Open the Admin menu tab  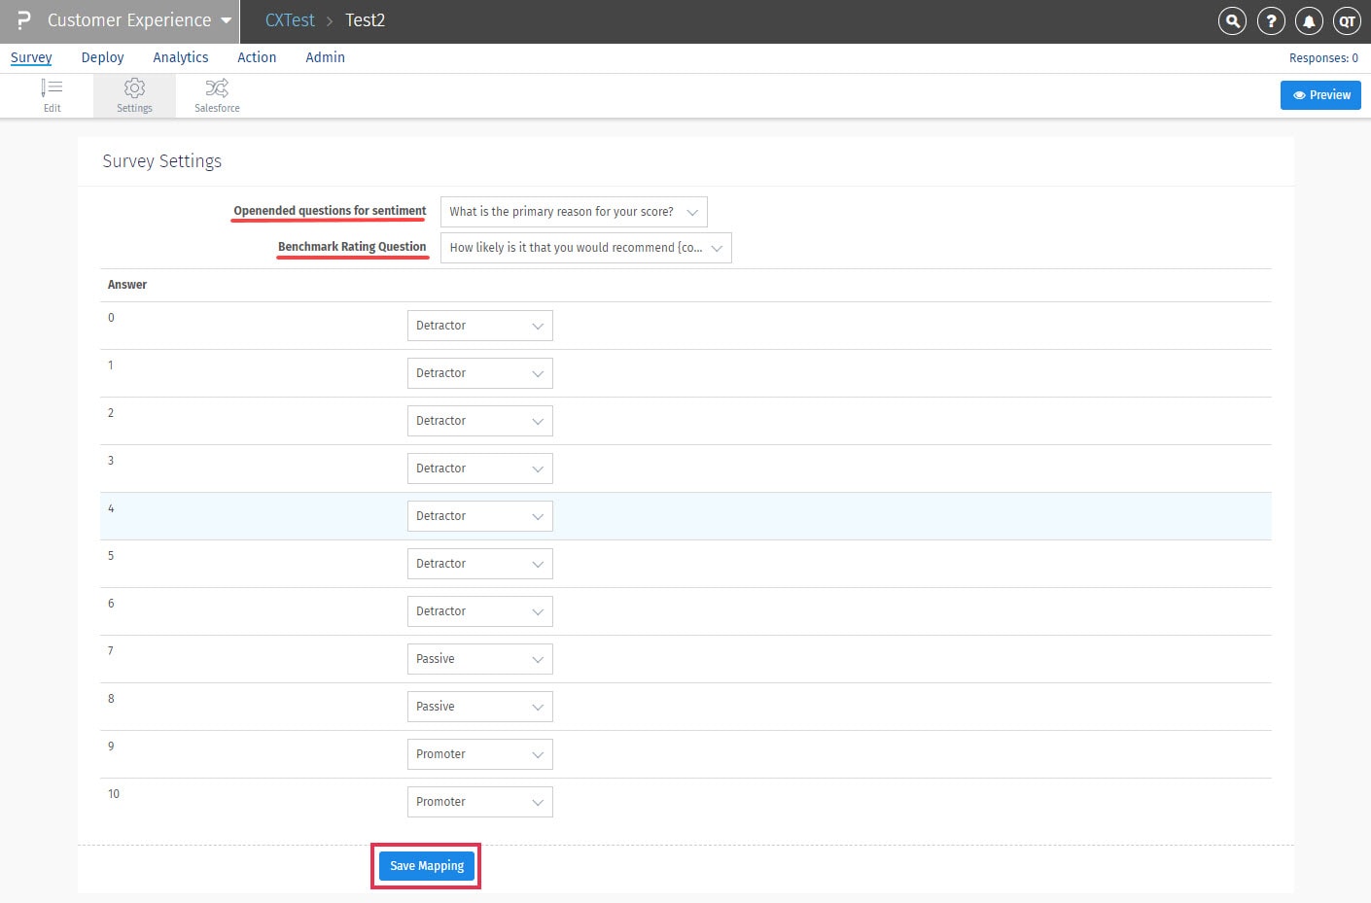[325, 57]
